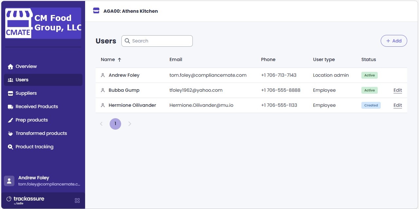Click the profile avatar icon at bottom

coord(9,181)
